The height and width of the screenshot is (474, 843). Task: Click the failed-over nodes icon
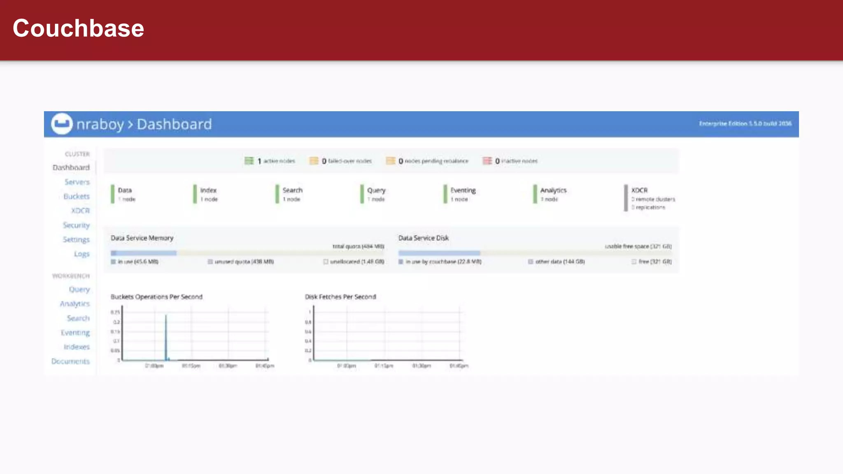[x=314, y=161]
